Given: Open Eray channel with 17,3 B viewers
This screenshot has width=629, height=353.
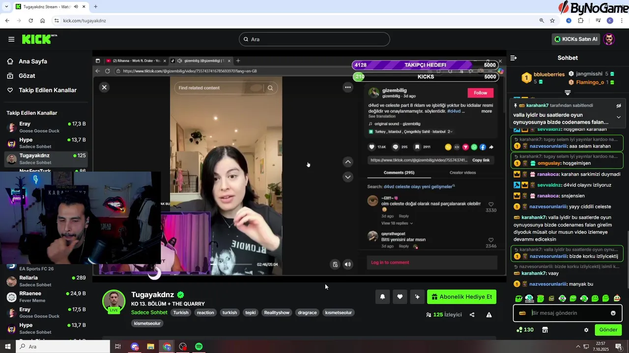Looking at the screenshot, I should pyautogui.click(x=46, y=127).
